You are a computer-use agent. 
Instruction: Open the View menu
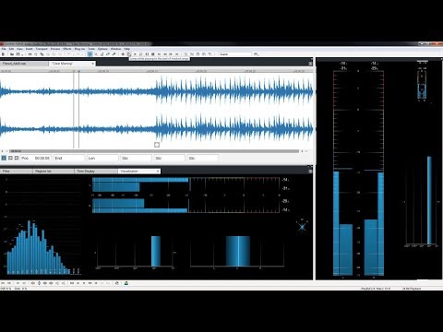click(19, 49)
